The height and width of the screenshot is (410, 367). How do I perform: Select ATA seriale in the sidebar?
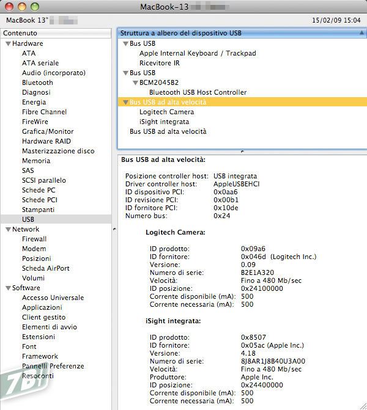pos(40,63)
